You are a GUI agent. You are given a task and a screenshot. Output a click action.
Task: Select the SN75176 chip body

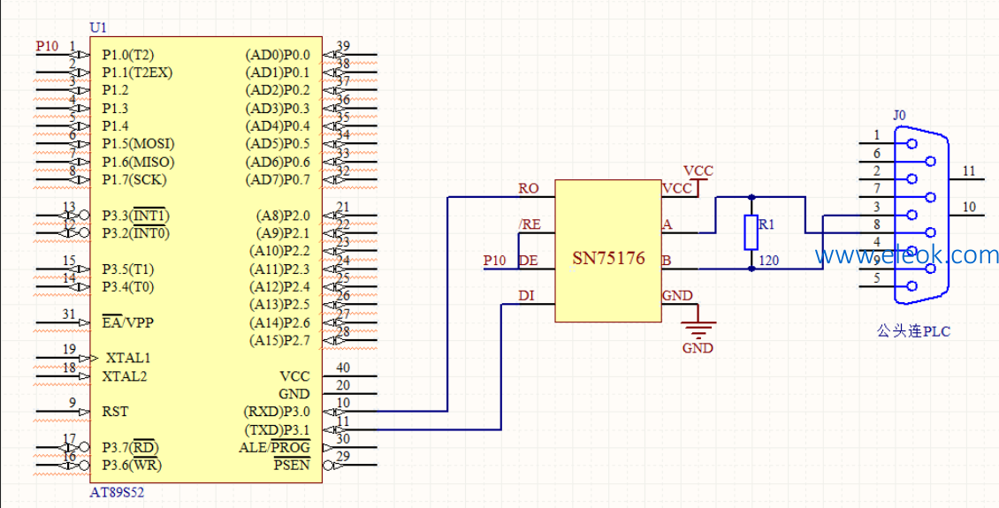pyautogui.click(x=608, y=251)
